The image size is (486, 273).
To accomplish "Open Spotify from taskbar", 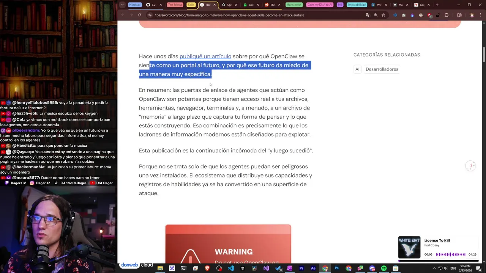I will click(384, 268).
